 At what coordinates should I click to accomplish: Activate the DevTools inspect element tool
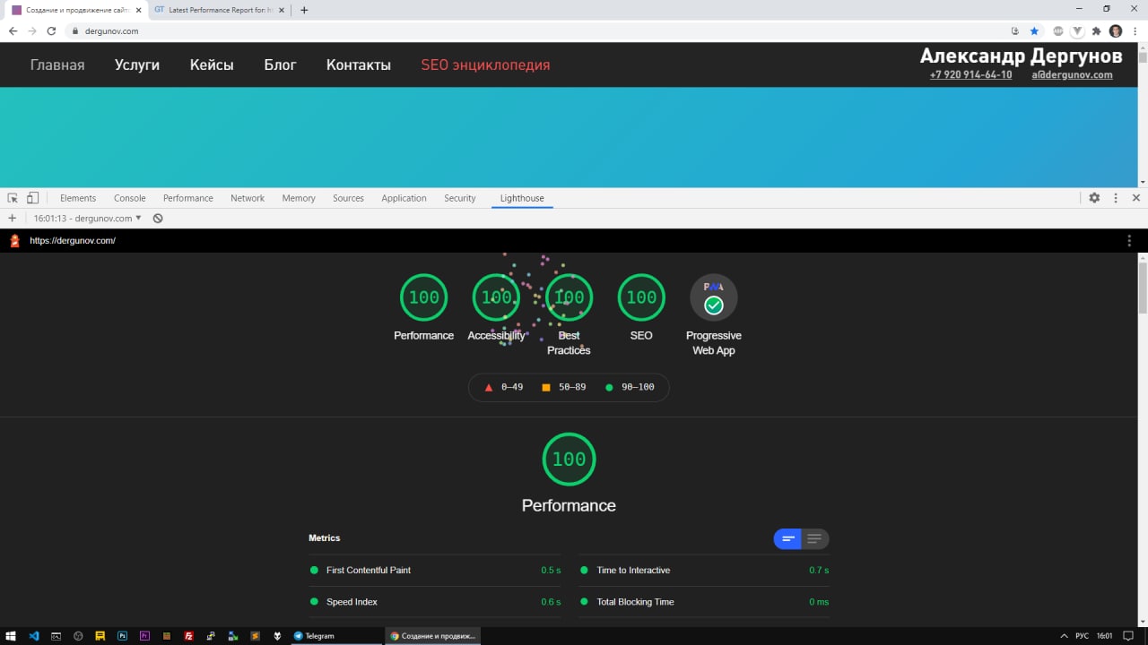[13, 198]
